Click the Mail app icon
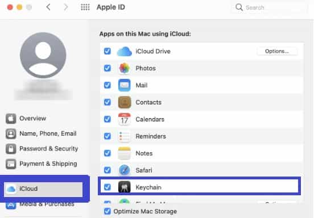314x218 pixels. pyautogui.click(x=125, y=85)
